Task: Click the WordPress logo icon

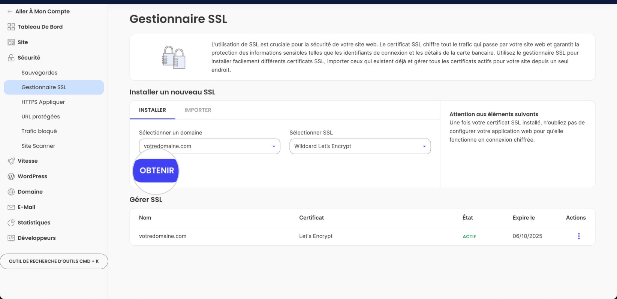Action: point(11,176)
